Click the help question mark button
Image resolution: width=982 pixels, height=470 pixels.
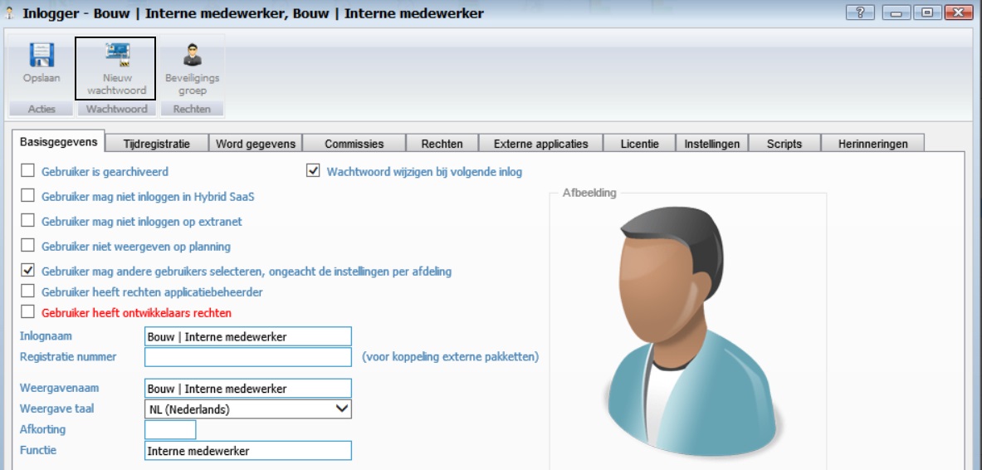point(859,12)
